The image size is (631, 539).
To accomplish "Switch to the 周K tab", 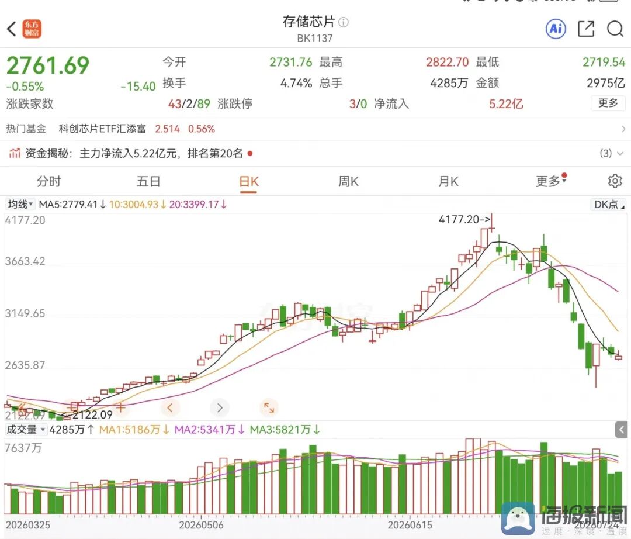I will [x=348, y=182].
